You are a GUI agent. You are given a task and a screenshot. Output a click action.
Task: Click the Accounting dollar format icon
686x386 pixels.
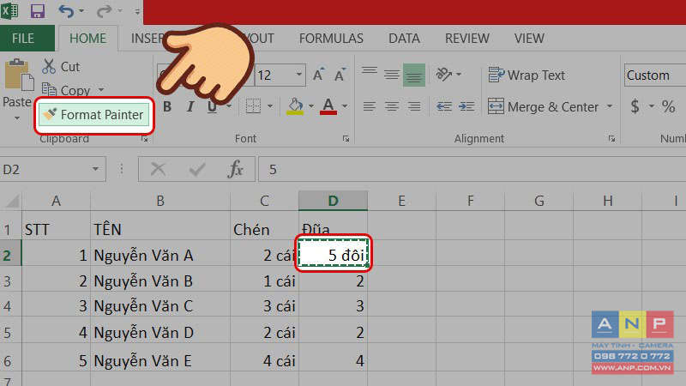point(635,106)
